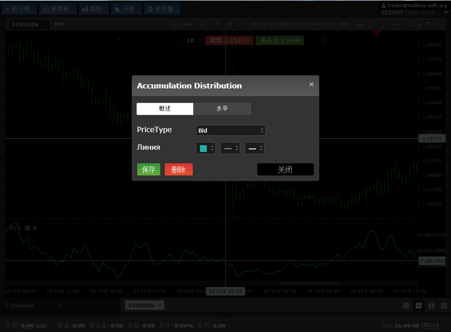Close the Accumulation Distribution dialog with X
Screen dimensions: 451x332
coord(311,84)
